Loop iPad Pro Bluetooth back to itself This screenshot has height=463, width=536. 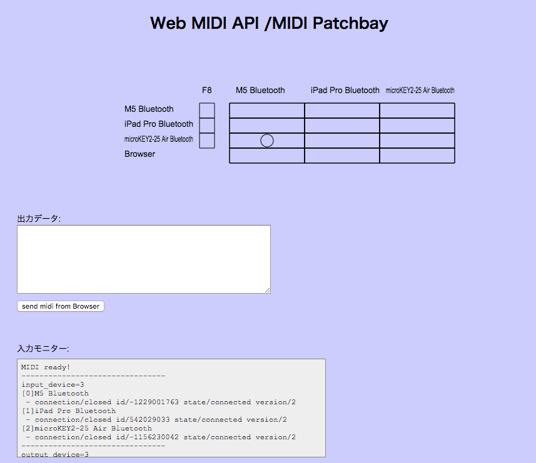pyautogui.click(x=341, y=124)
